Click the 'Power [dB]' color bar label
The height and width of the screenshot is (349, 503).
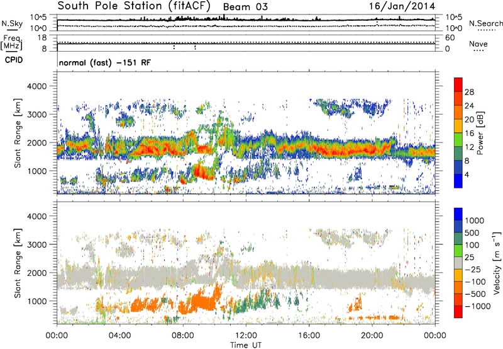coord(480,133)
